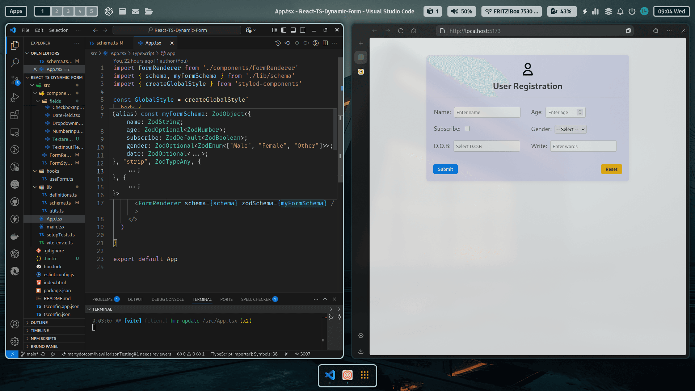Toggle the primary side bar layout button
695x391 pixels.
click(x=284, y=30)
